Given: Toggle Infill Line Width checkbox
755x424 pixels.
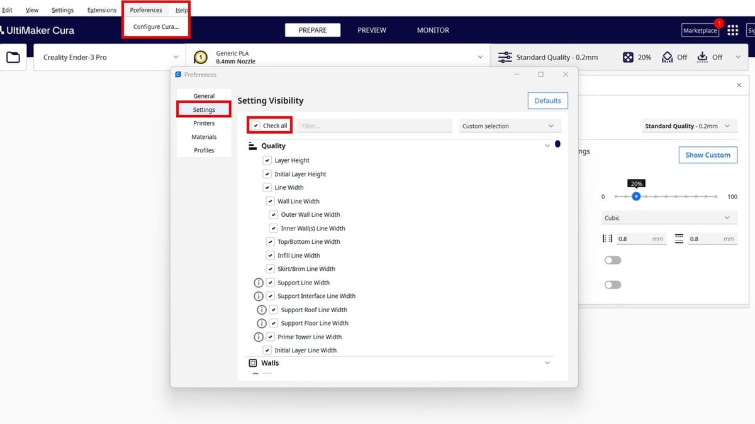Looking at the screenshot, I should (271, 256).
